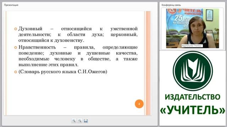
Task: Zoom in on the presentation slide
Action: (x=74, y=121)
